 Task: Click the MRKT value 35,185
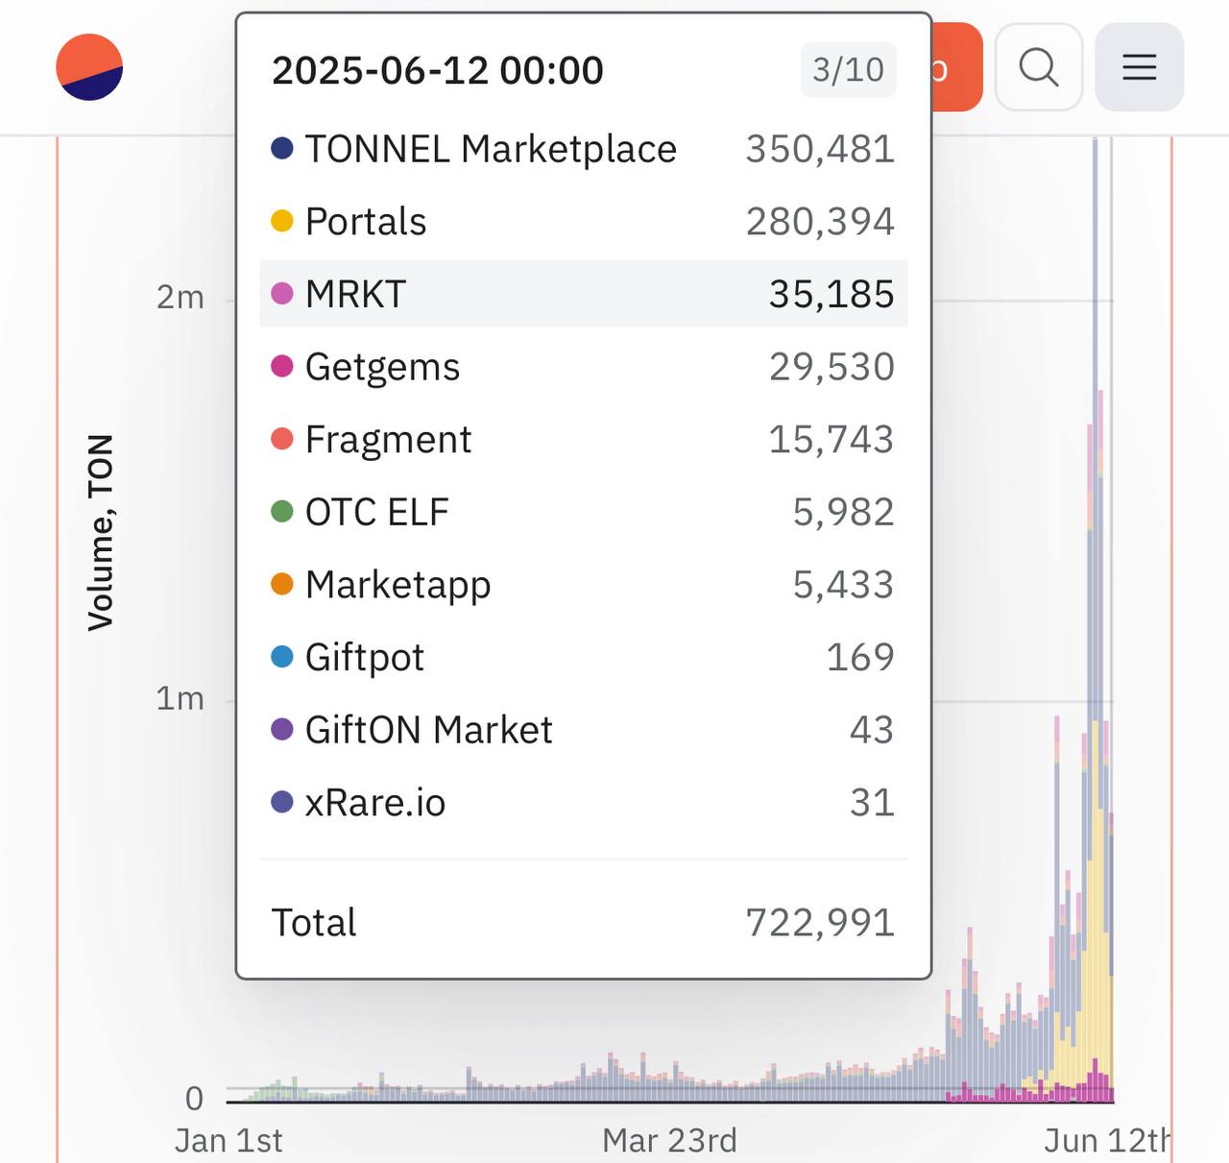pyautogui.click(x=831, y=294)
